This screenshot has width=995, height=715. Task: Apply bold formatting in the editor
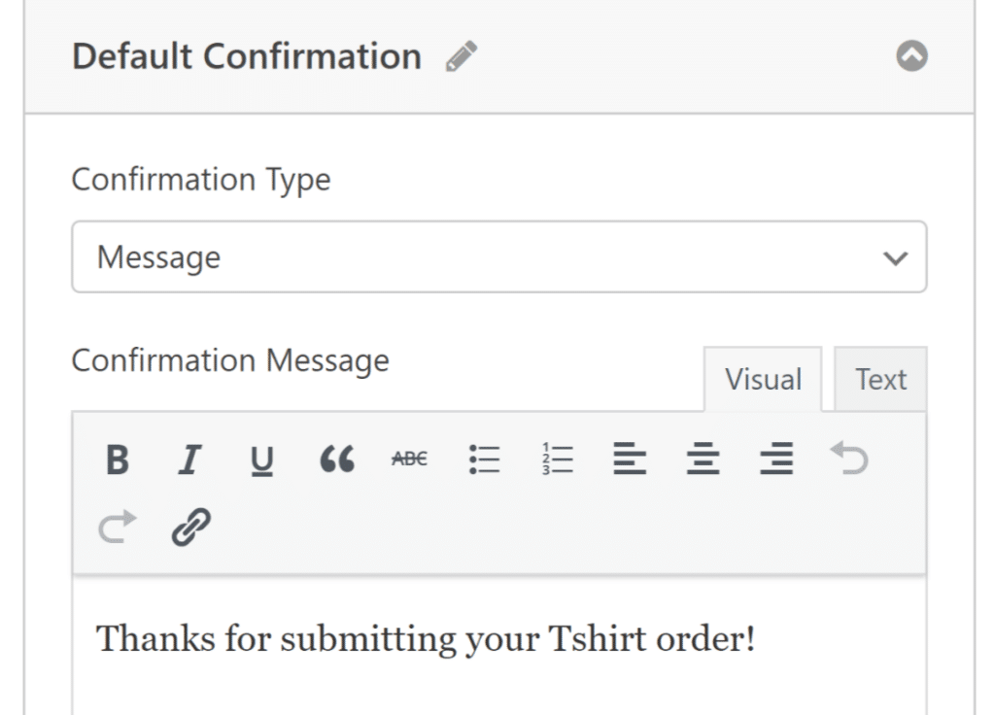pos(116,460)
